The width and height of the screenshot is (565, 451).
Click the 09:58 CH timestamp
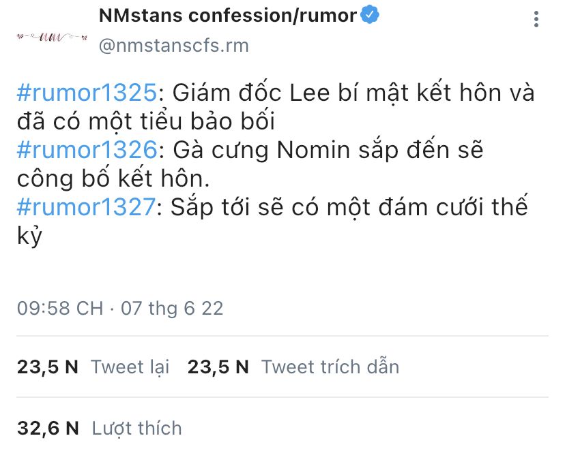pyautogui.click(x=60, y=308)
